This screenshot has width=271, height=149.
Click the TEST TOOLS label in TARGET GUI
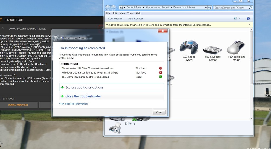8,98
